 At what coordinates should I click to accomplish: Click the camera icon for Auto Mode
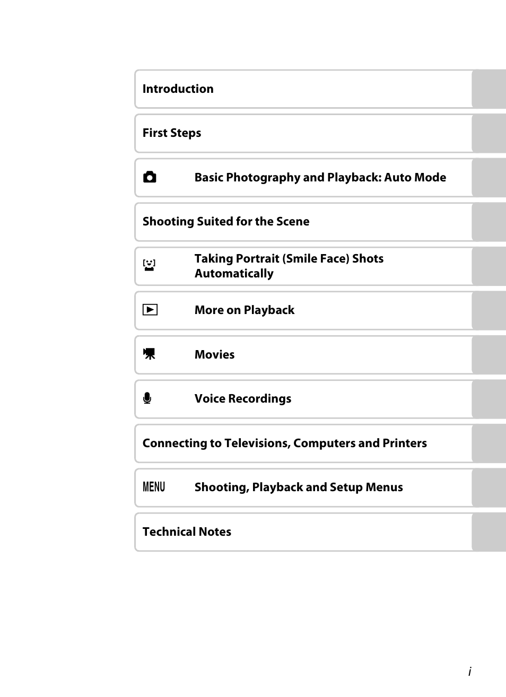click(x=150, y=177)
